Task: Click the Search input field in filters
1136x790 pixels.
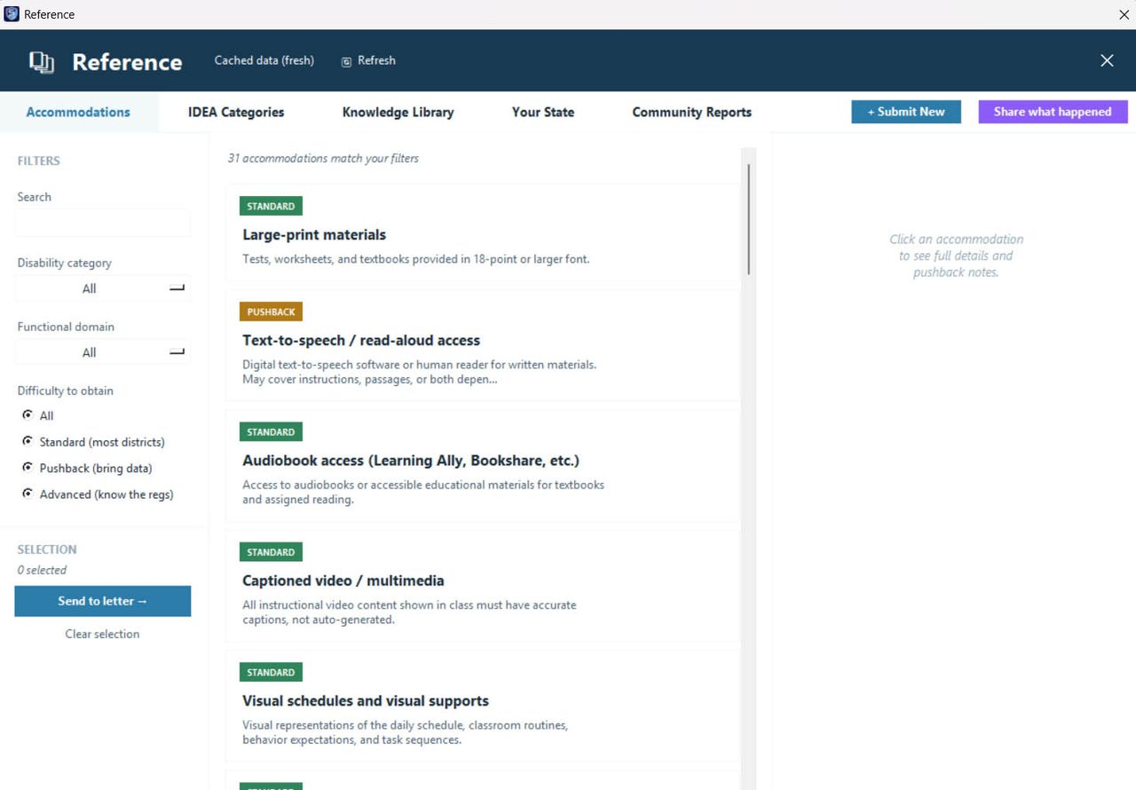Action: (x=102, y=223)
